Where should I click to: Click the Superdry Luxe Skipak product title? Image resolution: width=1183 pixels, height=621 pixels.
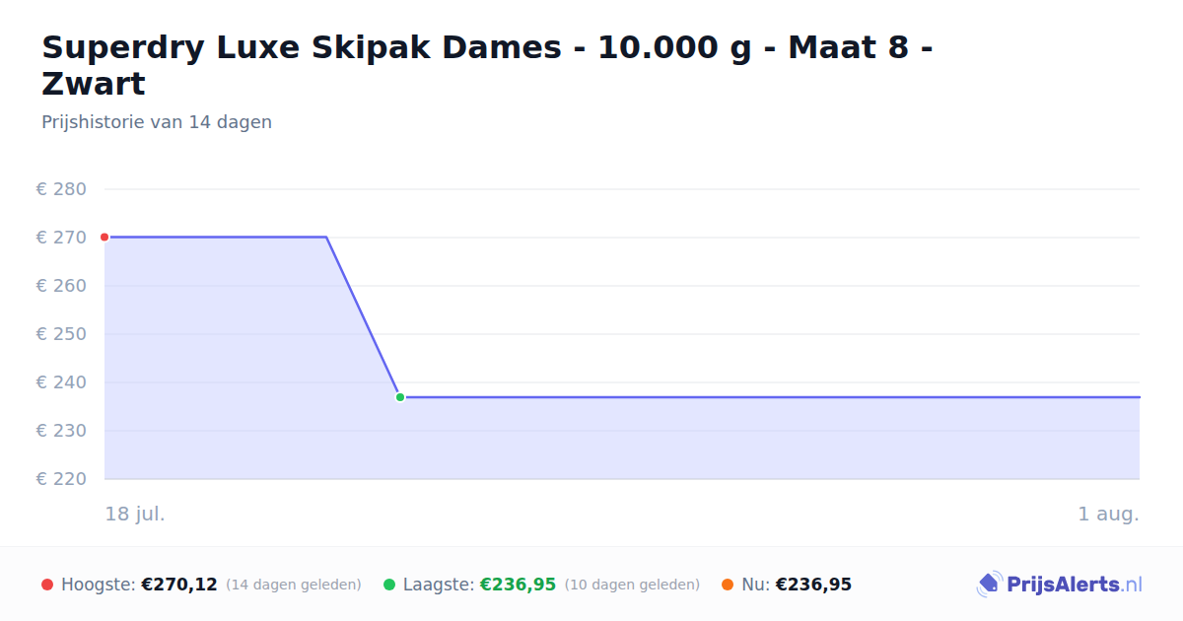pyautogui.click(x=487, y=65)
